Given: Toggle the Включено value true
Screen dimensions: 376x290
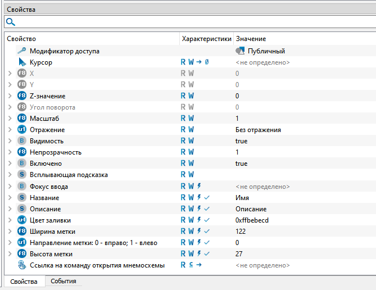Looking at the screenshot, I should [x=241, y=164].
